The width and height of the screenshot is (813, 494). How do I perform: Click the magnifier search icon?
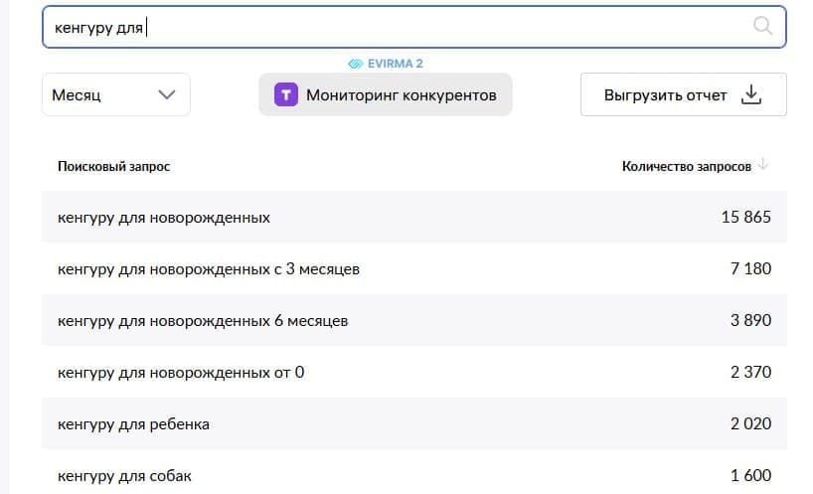click(x=762, y=26)
